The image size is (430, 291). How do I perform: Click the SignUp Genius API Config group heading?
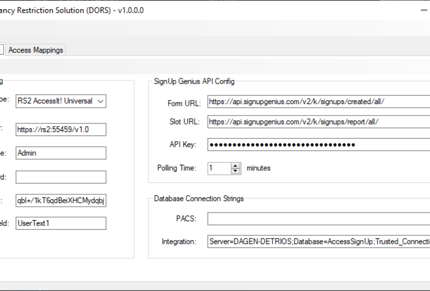[194, 82]
